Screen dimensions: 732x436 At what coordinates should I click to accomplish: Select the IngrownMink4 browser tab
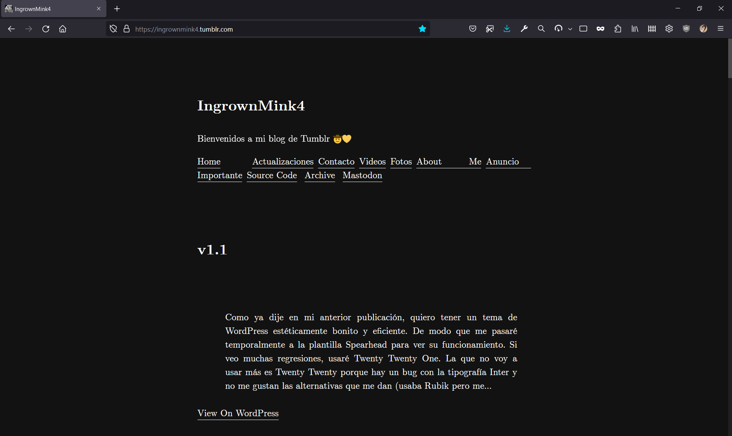coord(50,9)
